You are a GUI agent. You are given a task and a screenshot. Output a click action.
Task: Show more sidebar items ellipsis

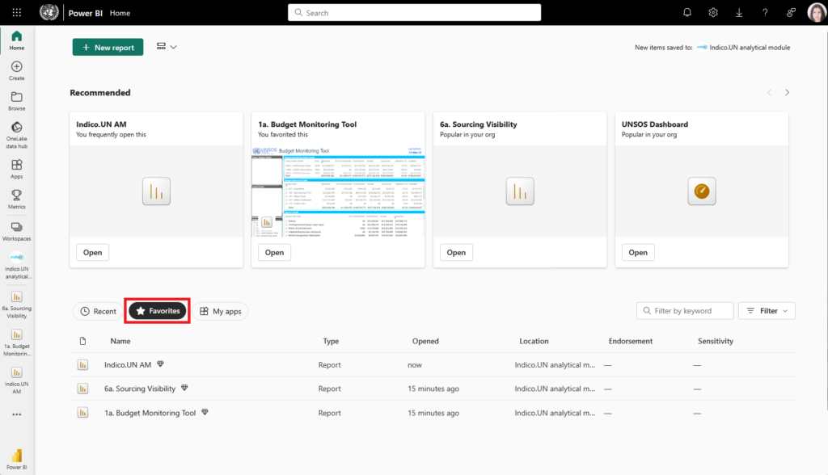pyautogui.click(x=17, y=415)
